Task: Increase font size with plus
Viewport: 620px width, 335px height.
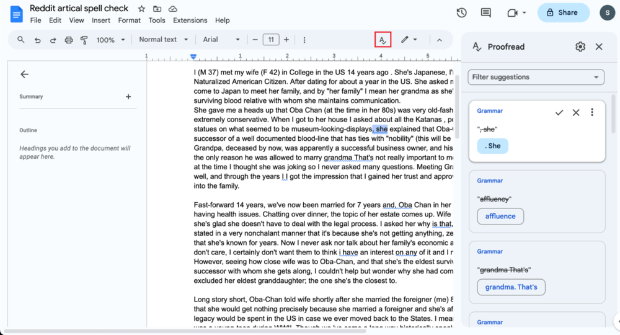Action: 286,40
